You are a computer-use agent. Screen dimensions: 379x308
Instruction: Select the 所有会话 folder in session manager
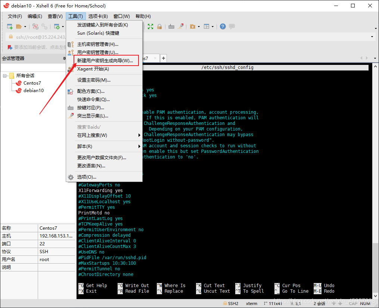pyautogui.click(x=25, y=76)
